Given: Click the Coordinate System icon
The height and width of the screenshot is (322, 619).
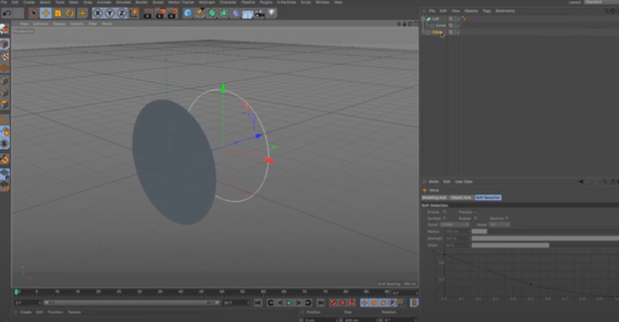Looking at the screenshot, I should tap(134, 14).
